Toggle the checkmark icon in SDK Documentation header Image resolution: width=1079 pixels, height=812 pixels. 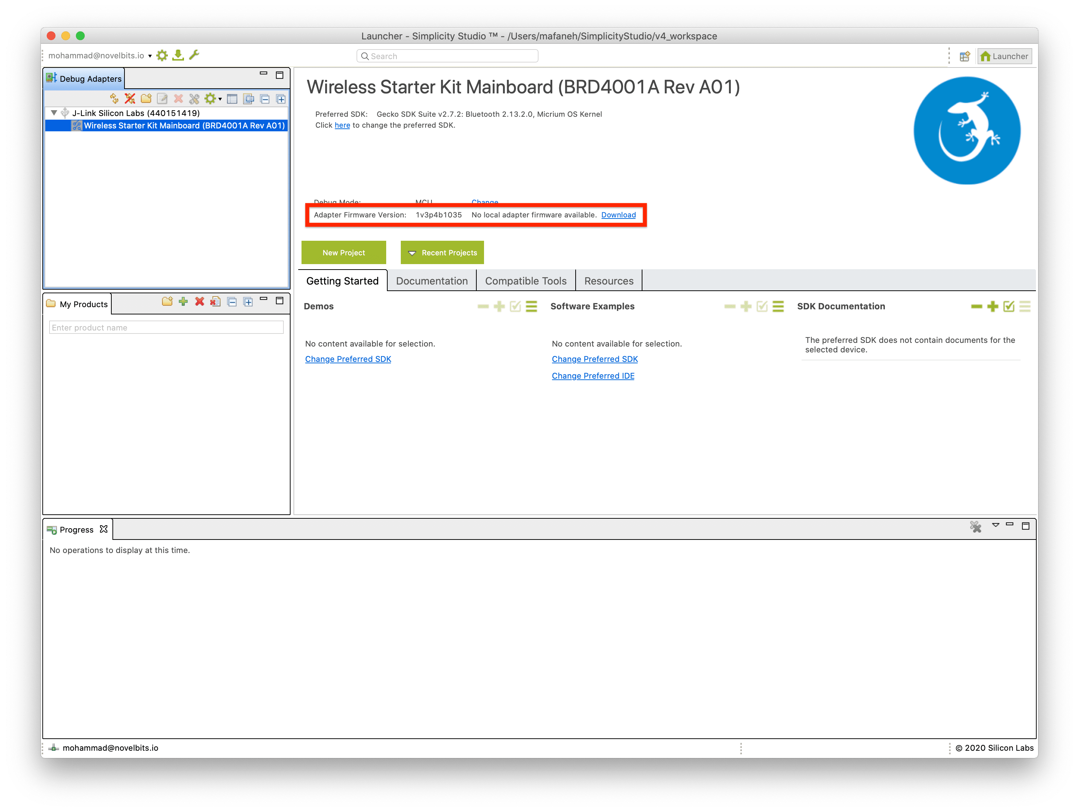coord(1009,306)
